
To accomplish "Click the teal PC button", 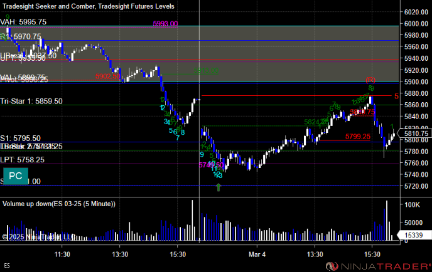I will coord(16,175).
